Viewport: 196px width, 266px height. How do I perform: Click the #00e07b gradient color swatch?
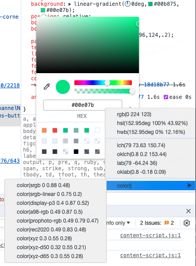[43, 10]
